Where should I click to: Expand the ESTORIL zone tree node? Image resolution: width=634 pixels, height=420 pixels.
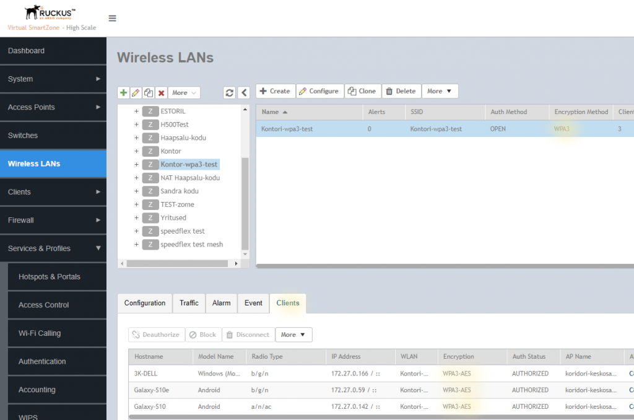click(x=136, y=112)
